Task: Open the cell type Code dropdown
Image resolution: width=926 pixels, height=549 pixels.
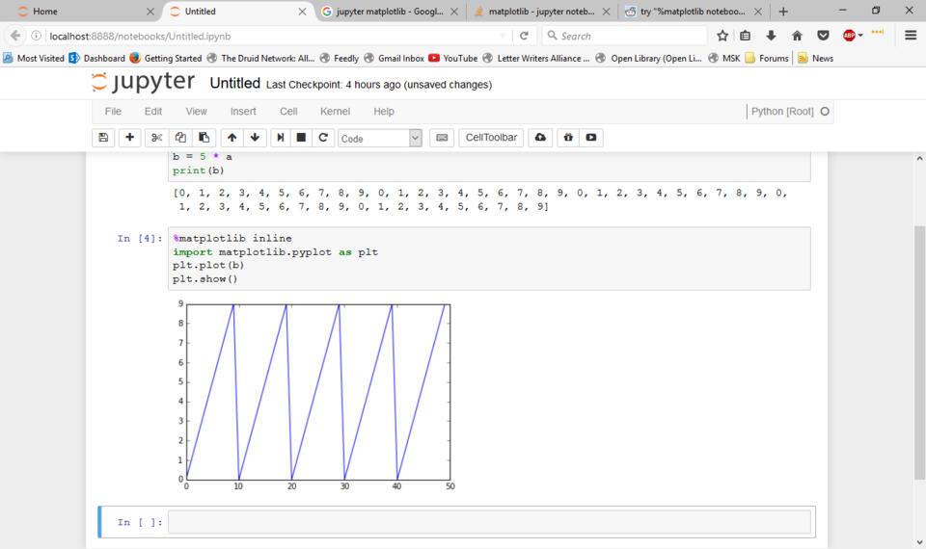Action: (380, 139)
